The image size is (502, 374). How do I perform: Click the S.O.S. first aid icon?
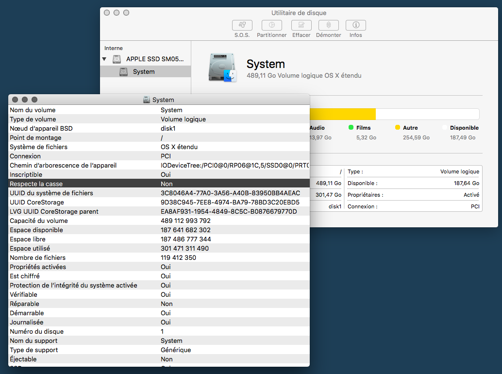242,25
